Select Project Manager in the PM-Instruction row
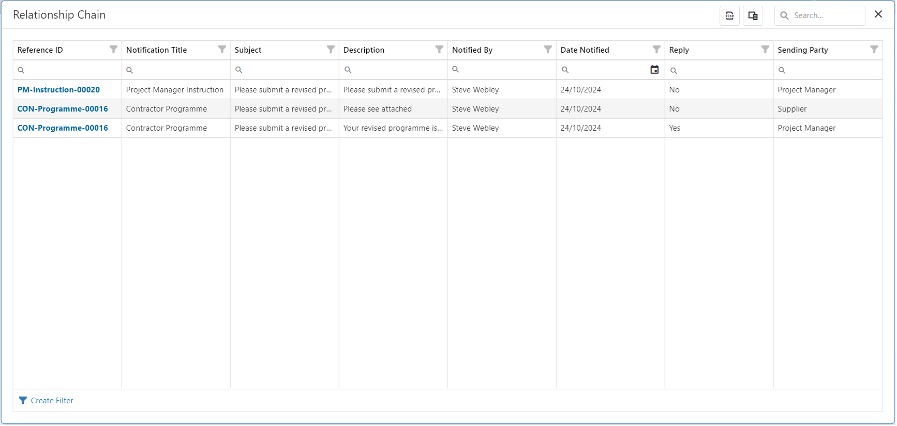Image resolution: width=897 pixels, height=426 pixels. (x=828, y=90)
